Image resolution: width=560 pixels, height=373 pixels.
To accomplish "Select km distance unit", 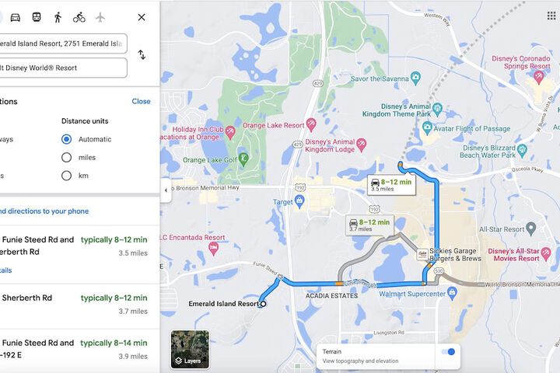I will click(66, 176).
